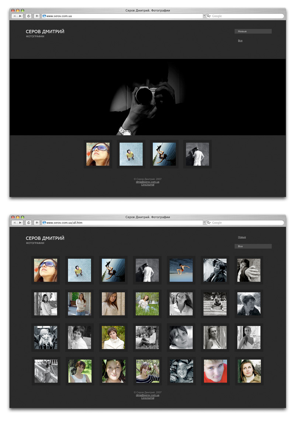The height and width of the screenshot is (421, 295).
Task: Open man sitting on stone steps thumbnail
Action: [215, 304]
